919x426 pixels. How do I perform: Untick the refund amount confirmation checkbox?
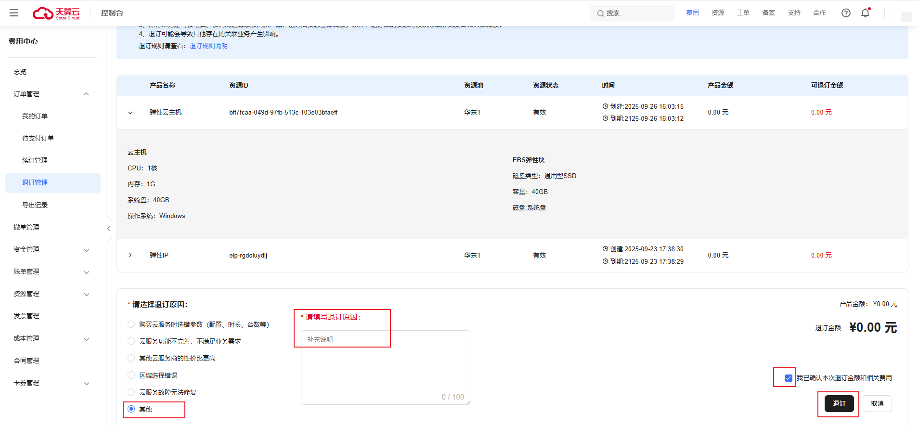tap(789, 378)
